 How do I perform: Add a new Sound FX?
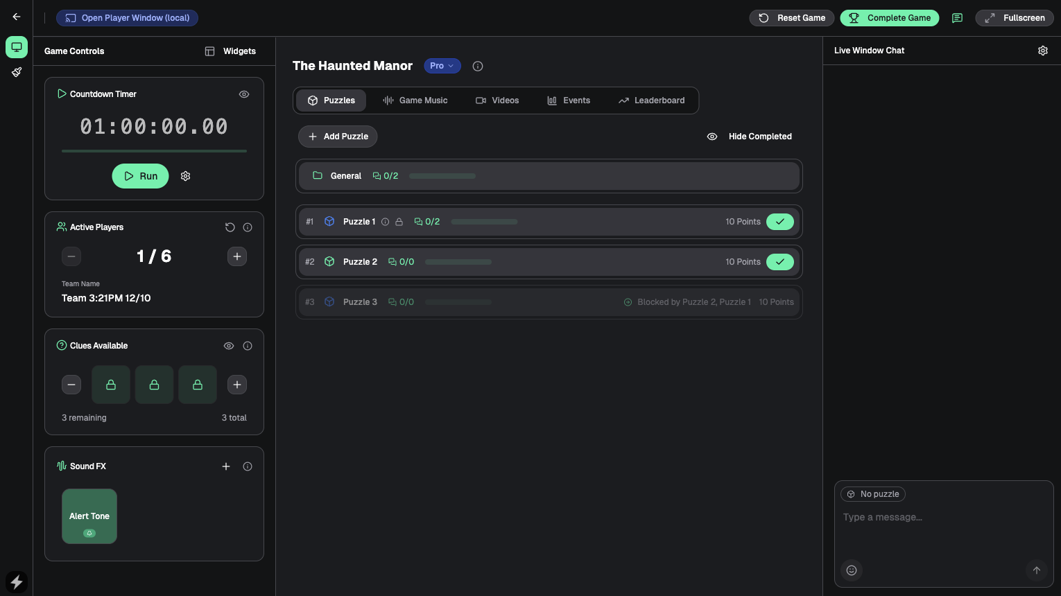(226, 466)
